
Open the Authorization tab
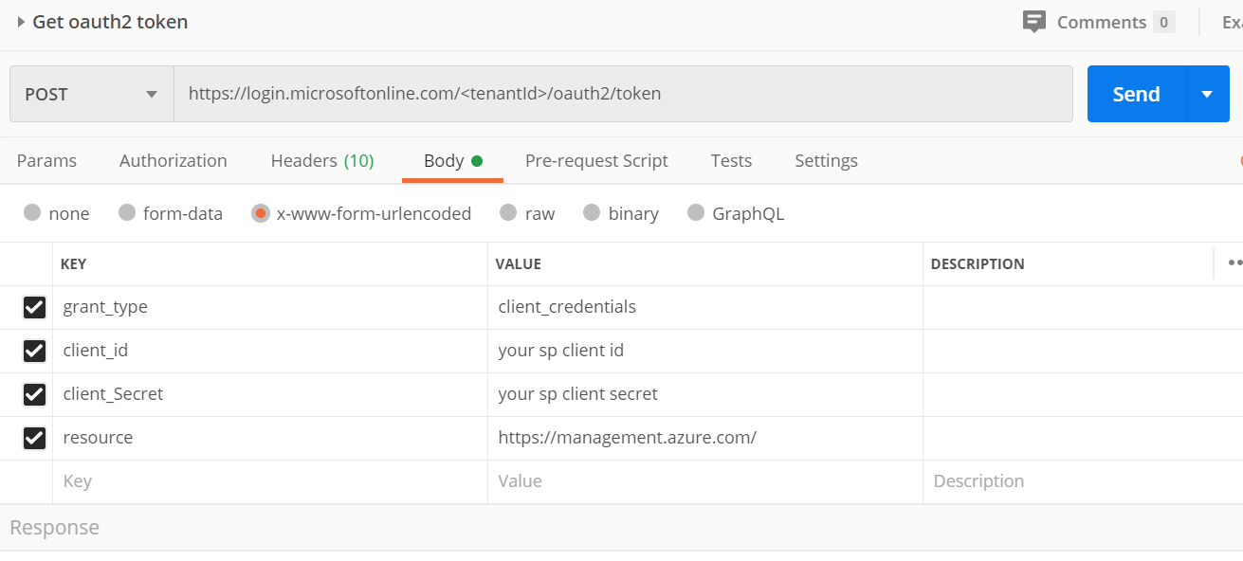174,161
